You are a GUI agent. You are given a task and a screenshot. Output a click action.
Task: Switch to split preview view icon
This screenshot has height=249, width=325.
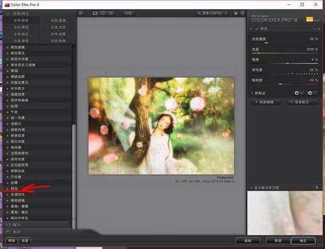pyautogui.click(x=103, y=13)
